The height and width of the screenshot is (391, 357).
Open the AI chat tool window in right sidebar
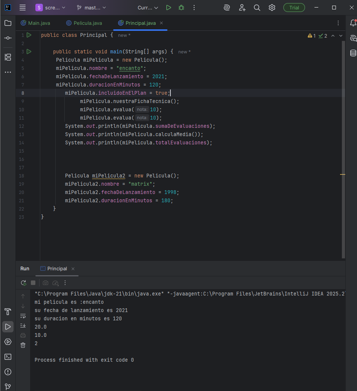[x=353, y=38]
